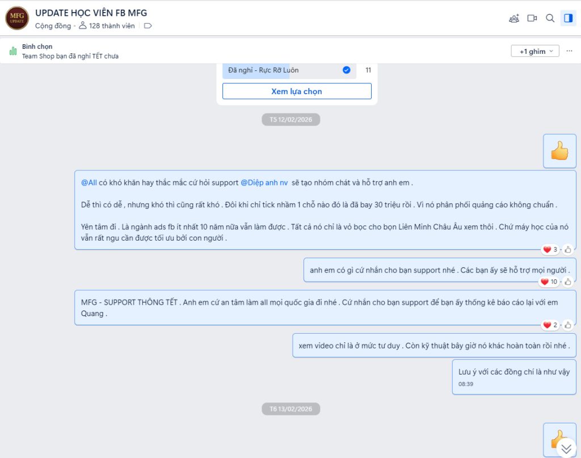Open the "@Diệp anh nv" mention
This screenshot has height=458, width=581.
(264, 183)
